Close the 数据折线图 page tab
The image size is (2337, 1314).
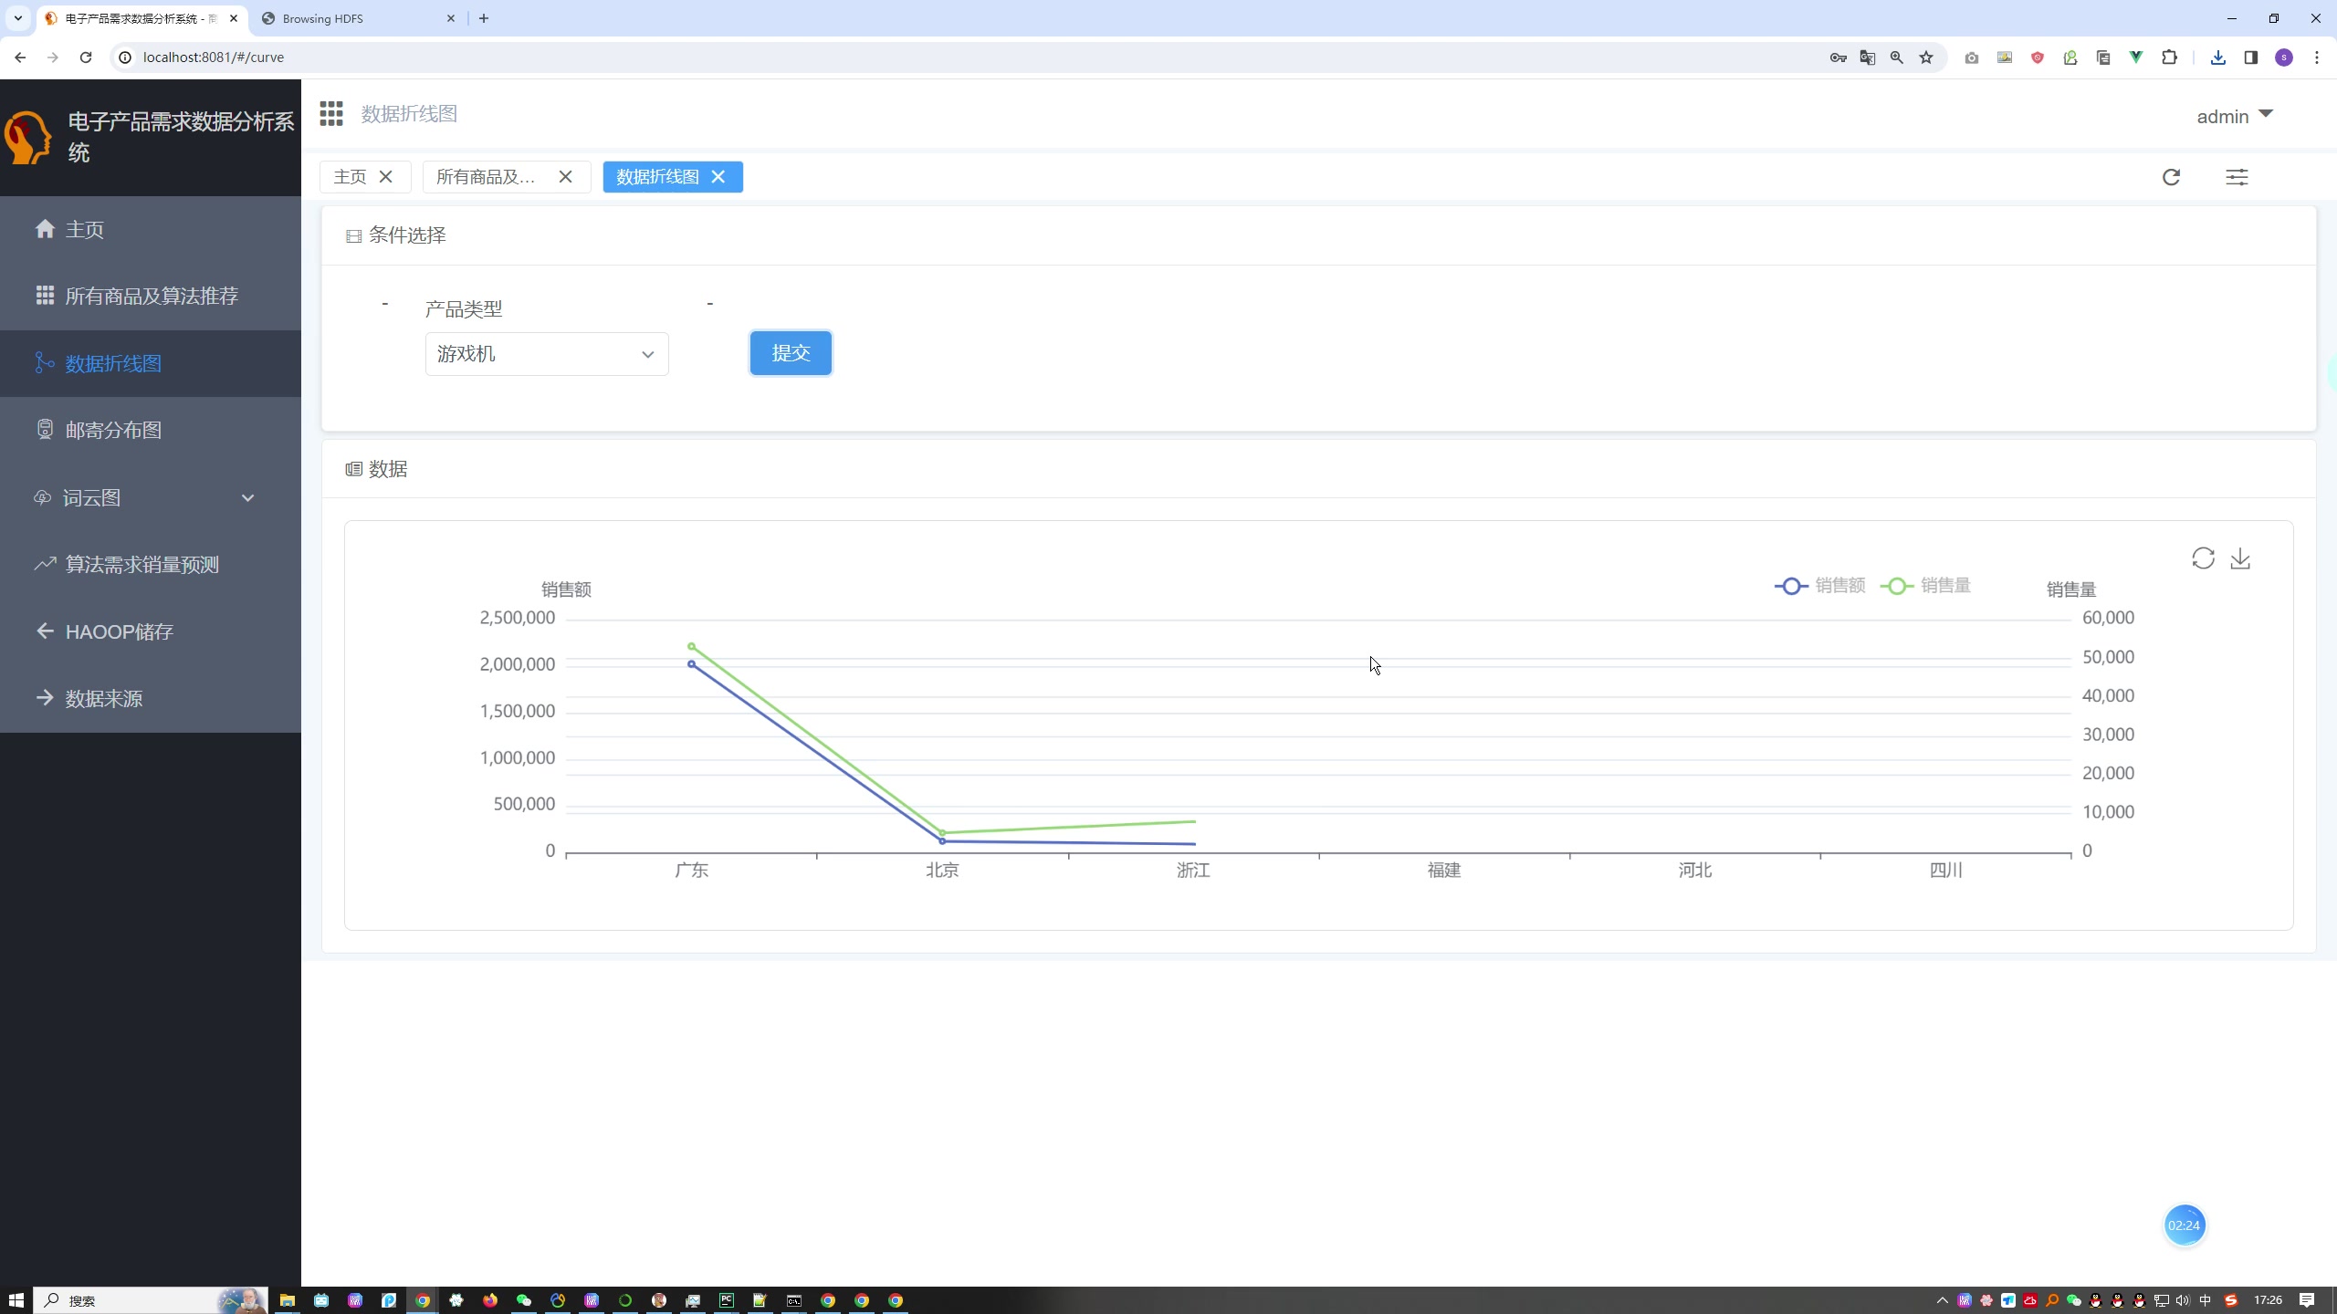(718, 177)
